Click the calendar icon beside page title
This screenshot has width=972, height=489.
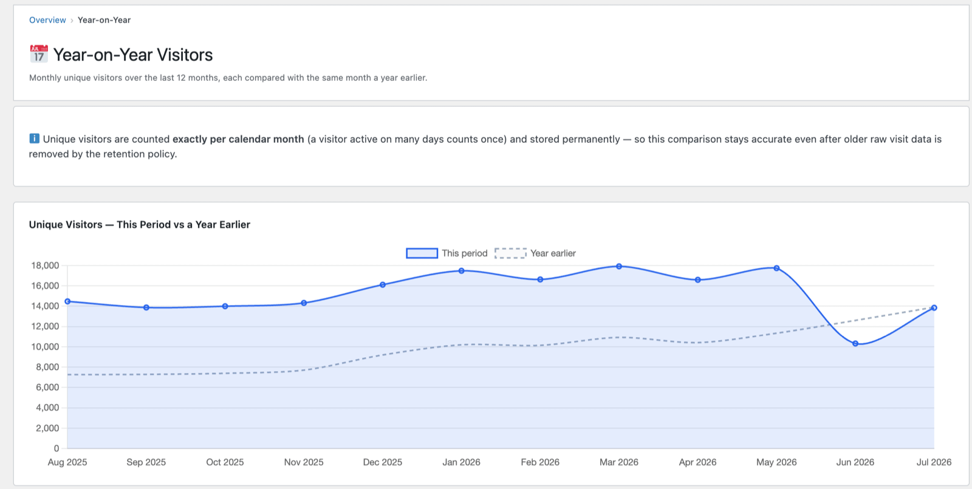pos(39,54)
